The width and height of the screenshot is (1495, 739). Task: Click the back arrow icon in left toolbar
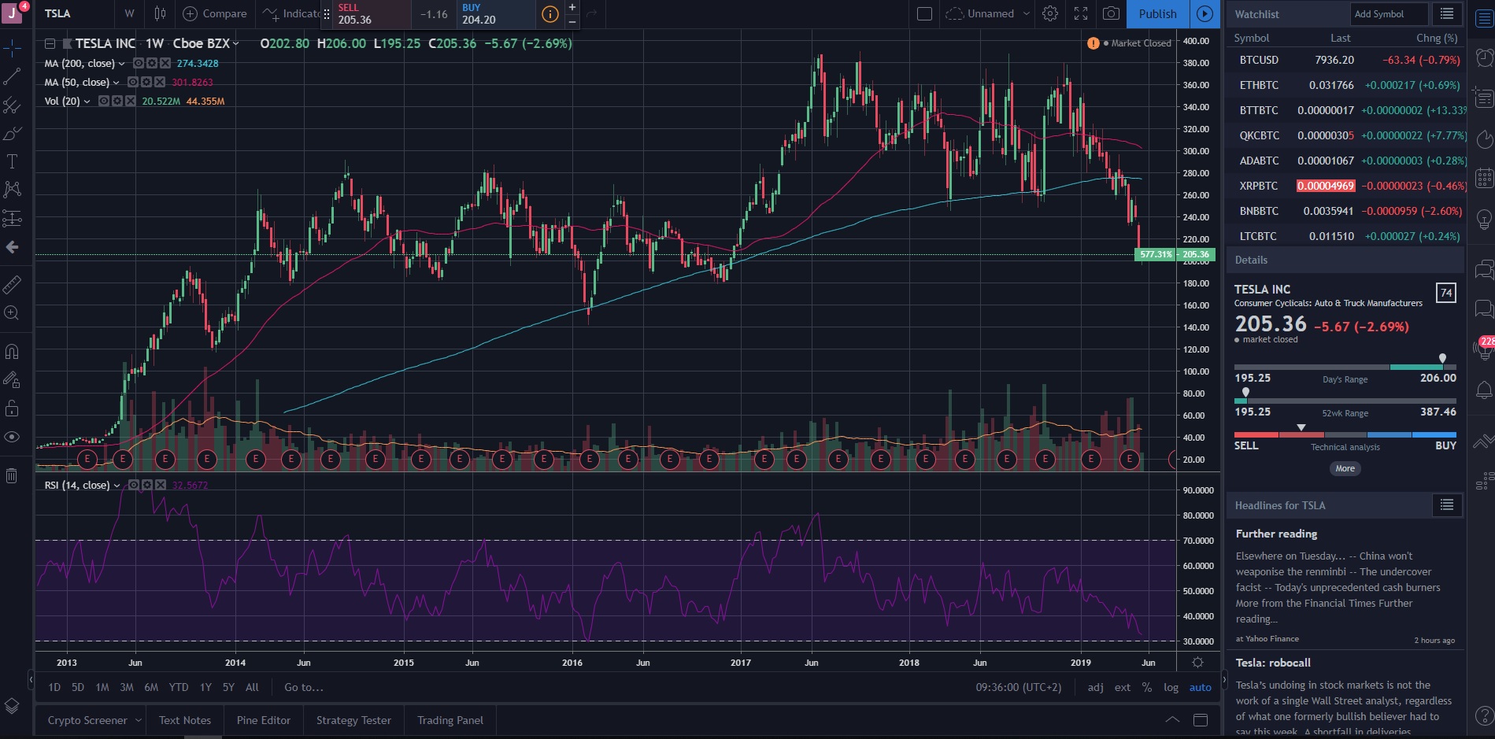[x=12, y=247]
